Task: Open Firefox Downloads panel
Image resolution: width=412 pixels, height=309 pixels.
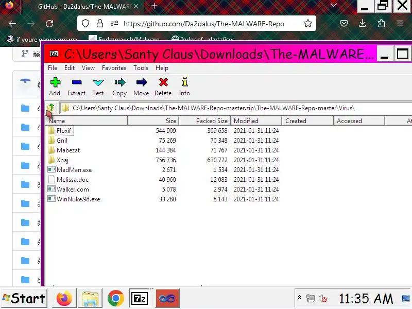Action: coord(363,23)
